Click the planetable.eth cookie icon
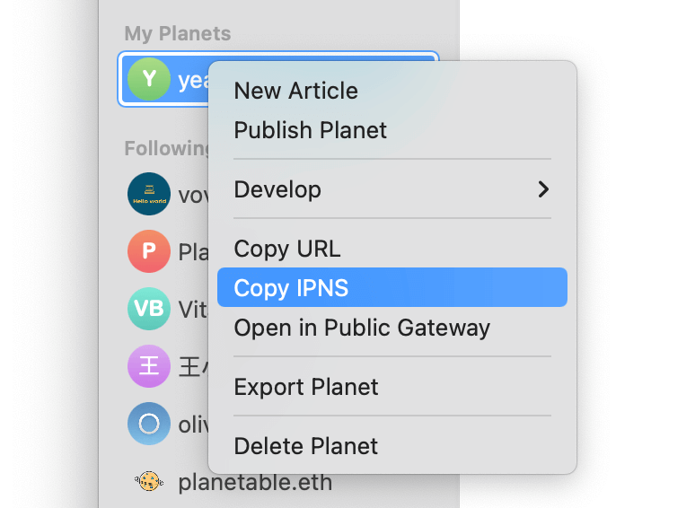Viewport: 695px width, 508px height. [149, 482]
